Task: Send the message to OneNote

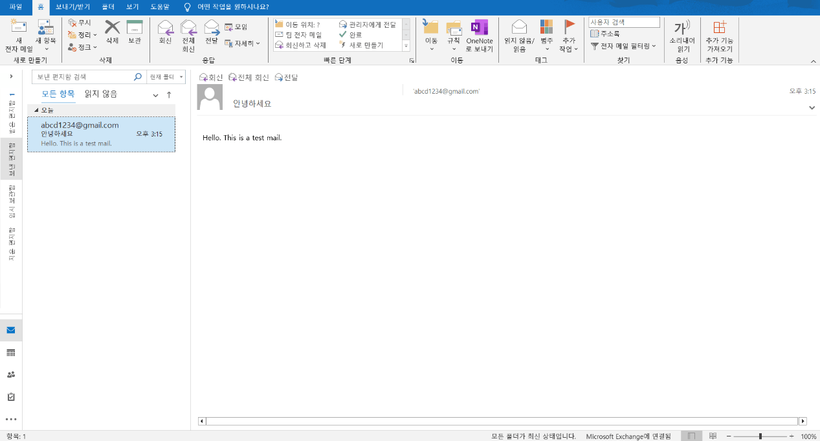Action: click(480, 36)
